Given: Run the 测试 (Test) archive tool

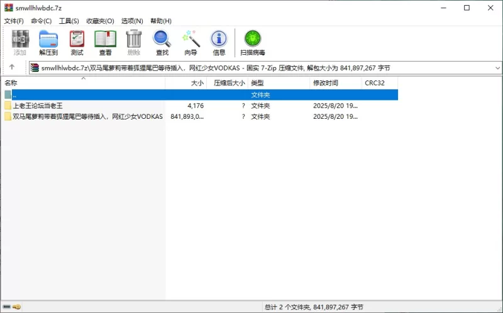Looking at the screenshot, I should point(77,39).
